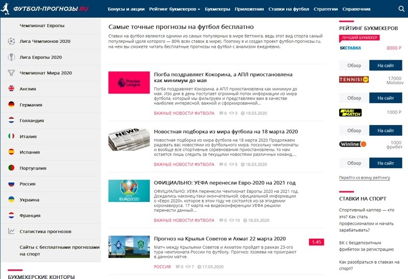Click the Tennisi bookmaker logo
The height and width of the screenshot is (279, 408).
point(354,80)
